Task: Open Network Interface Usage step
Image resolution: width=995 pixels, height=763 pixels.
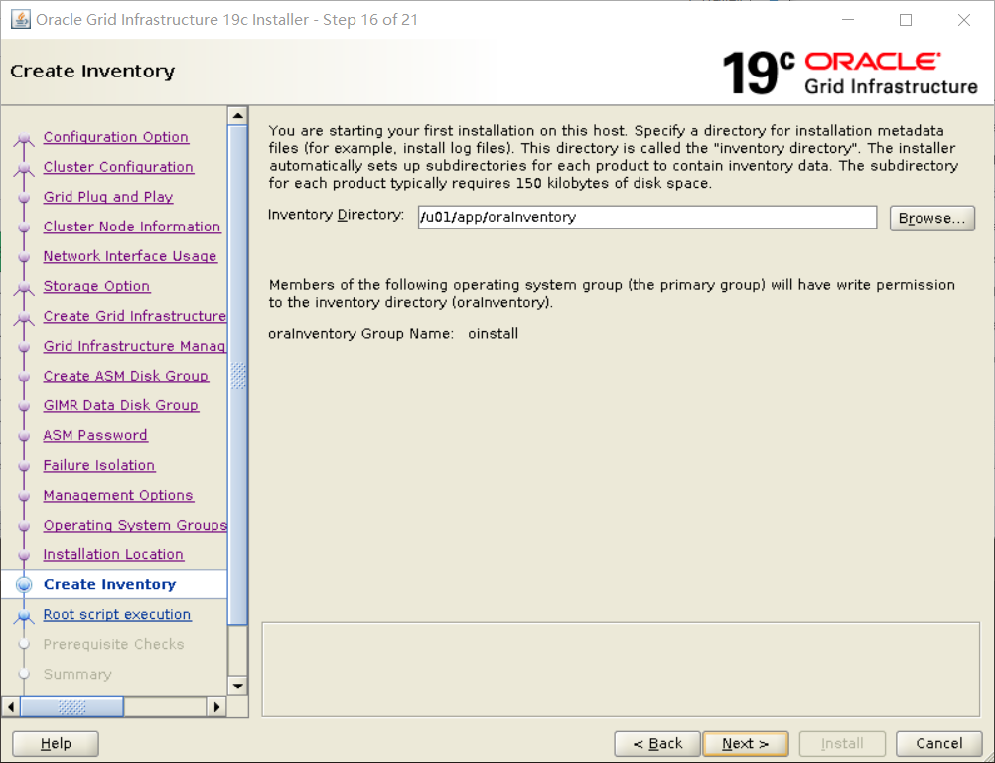Action: coord(130,256)
